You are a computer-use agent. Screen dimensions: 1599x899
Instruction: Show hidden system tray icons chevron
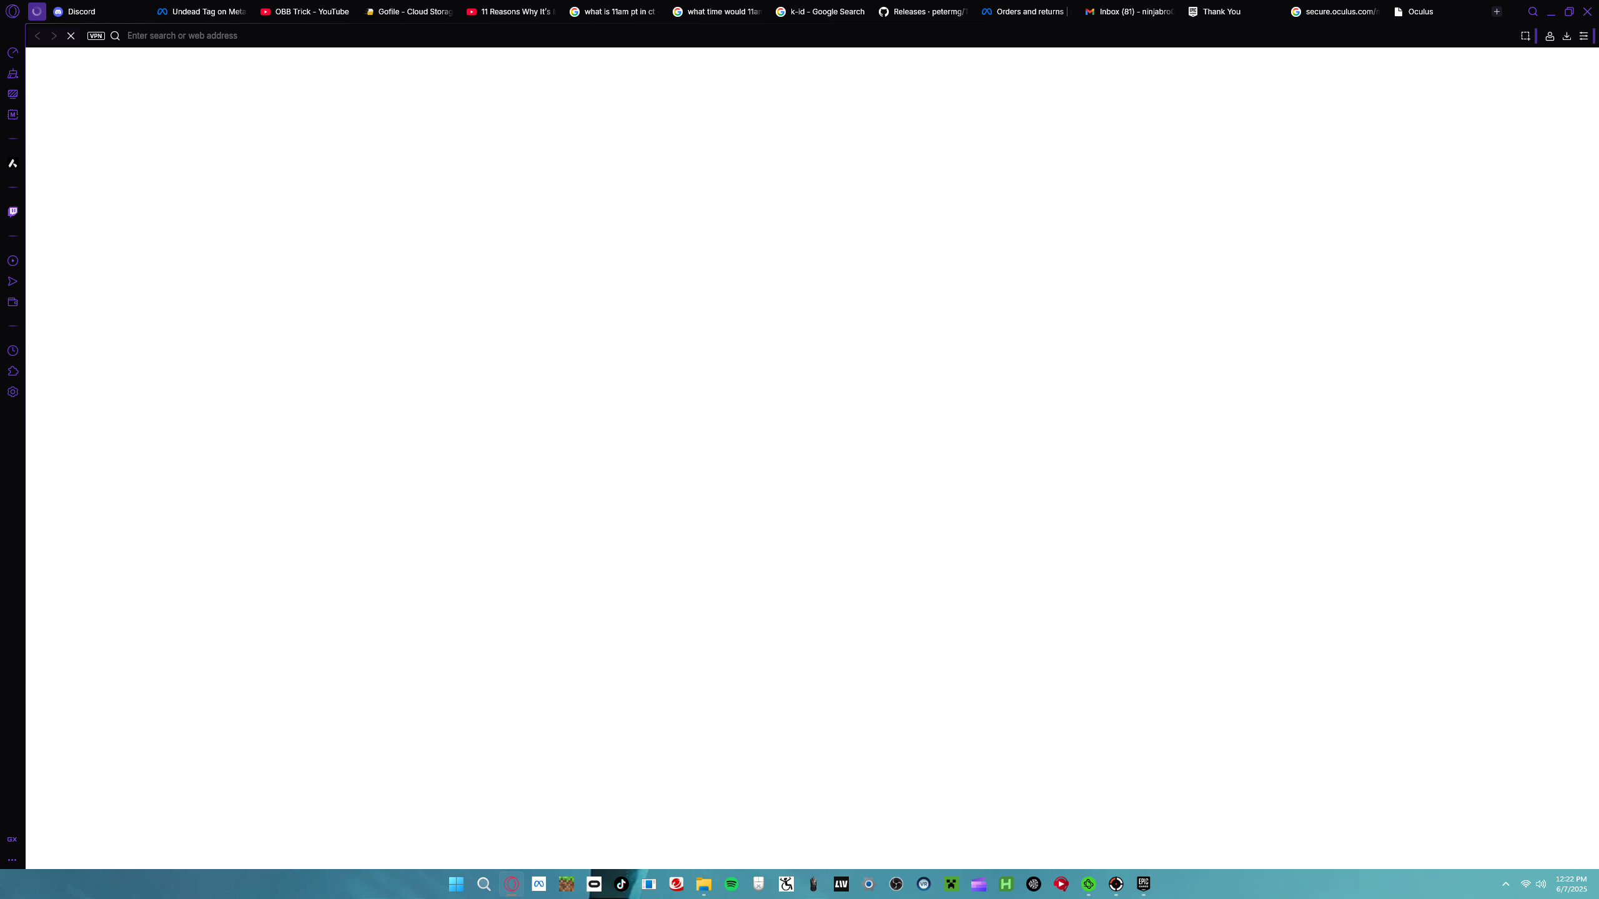pyautogui.click(x=1506, y=884)
